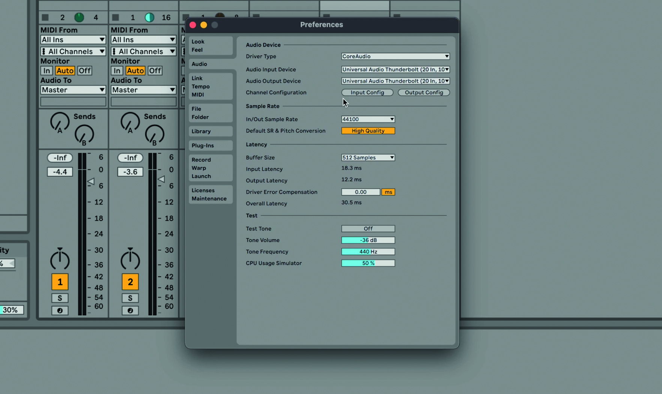662x394 pixels.
Task: Click track 1 volume value -4.4 field
Action: click(60, 172)
